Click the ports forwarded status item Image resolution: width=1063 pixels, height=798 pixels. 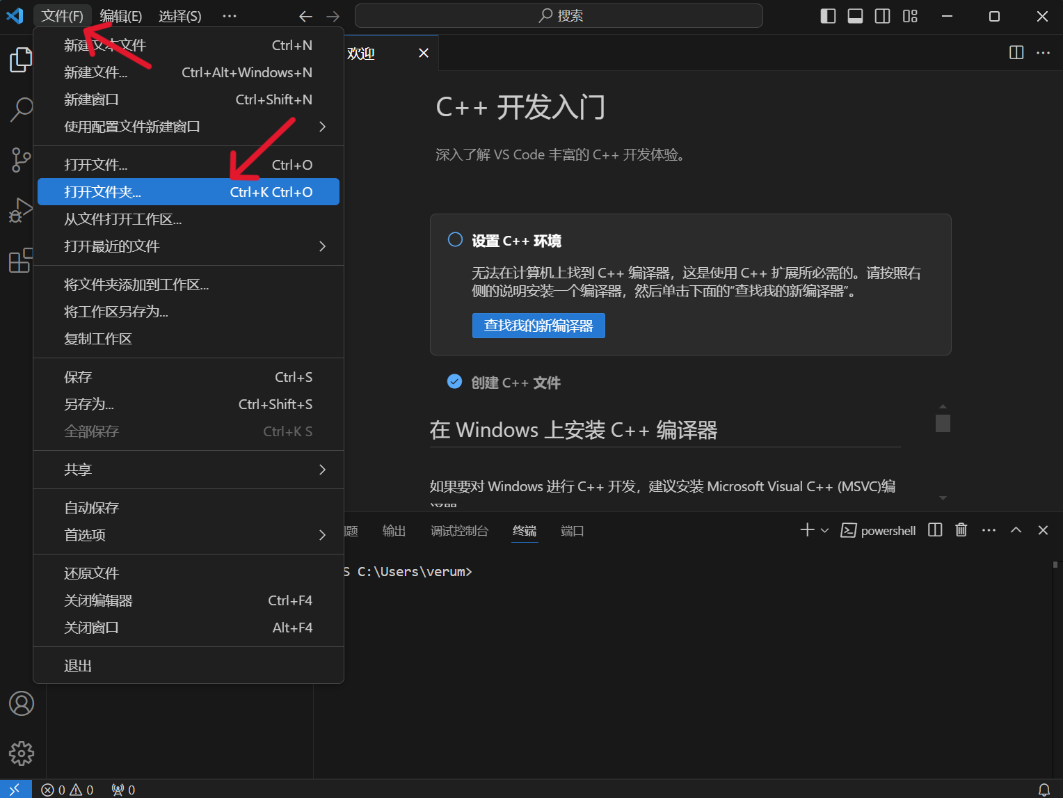(123, 790)
